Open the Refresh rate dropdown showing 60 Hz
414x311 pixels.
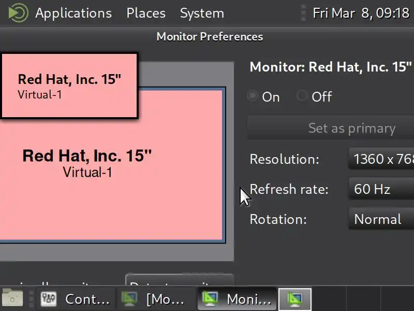(x=381, y=189)
